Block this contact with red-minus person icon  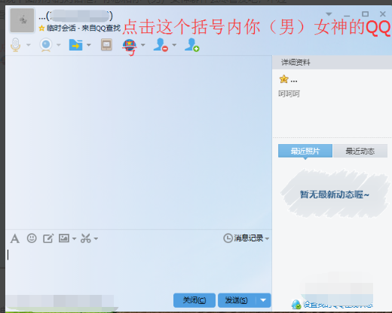161,45
